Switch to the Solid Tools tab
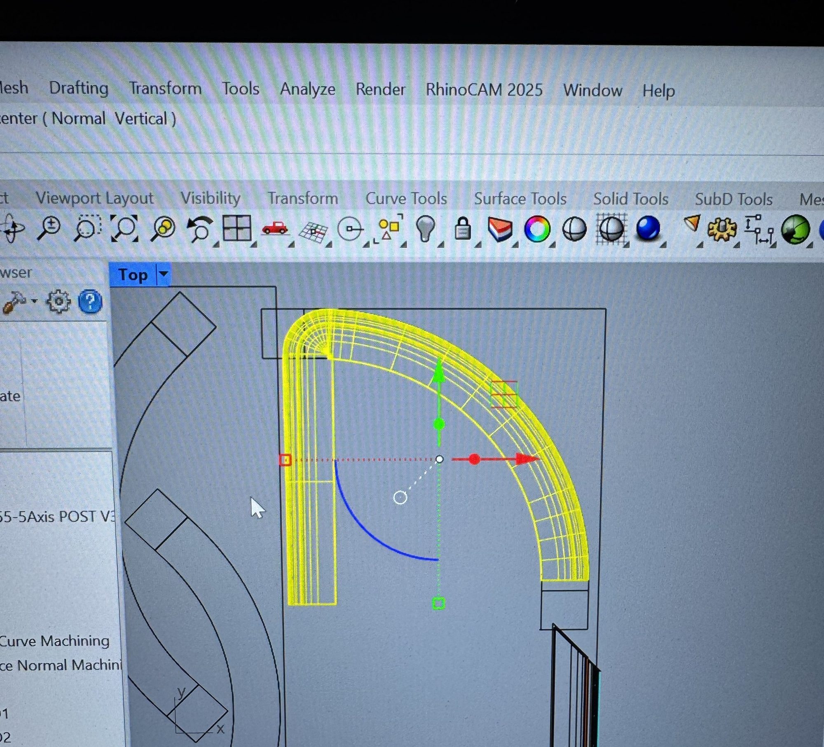Image resolution: width=824 pixels, height=747 pixels. (x=631, y=199)
